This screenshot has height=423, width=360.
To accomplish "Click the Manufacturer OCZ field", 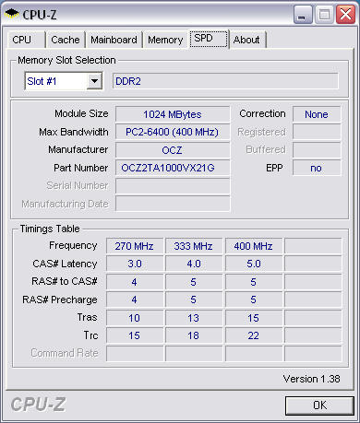I will [x=173, y=150].
